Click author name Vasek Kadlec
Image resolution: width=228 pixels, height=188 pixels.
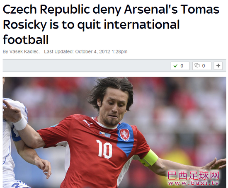pos(24,52)
